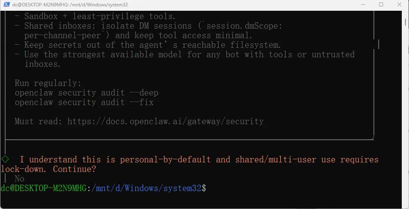Screen dimensions: 409x209
Task: Click the "Sandbox + least-privilege tools" line
Action: point(100,16)
